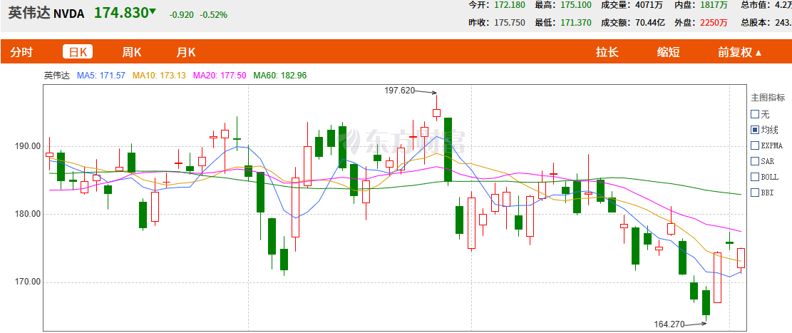The height and width of the screenshot is (333, 792).
Task: Click the -0.920 price change value
Action: [x=181, y=15]
